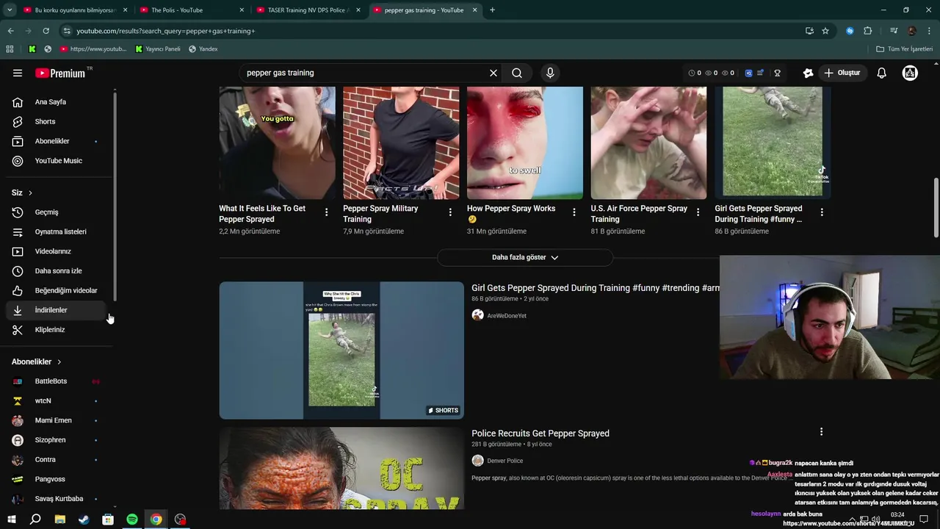Open options for What It Feels Like short
This screenshot has width=940, height=529.
pyautogui.click(x=327, y=212)
